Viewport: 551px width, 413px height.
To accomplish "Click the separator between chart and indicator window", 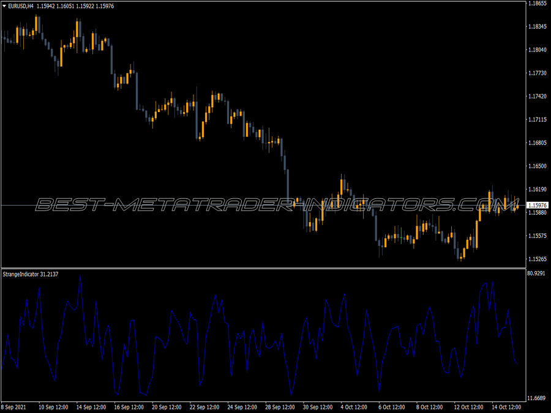I will (x=263, y=269).
